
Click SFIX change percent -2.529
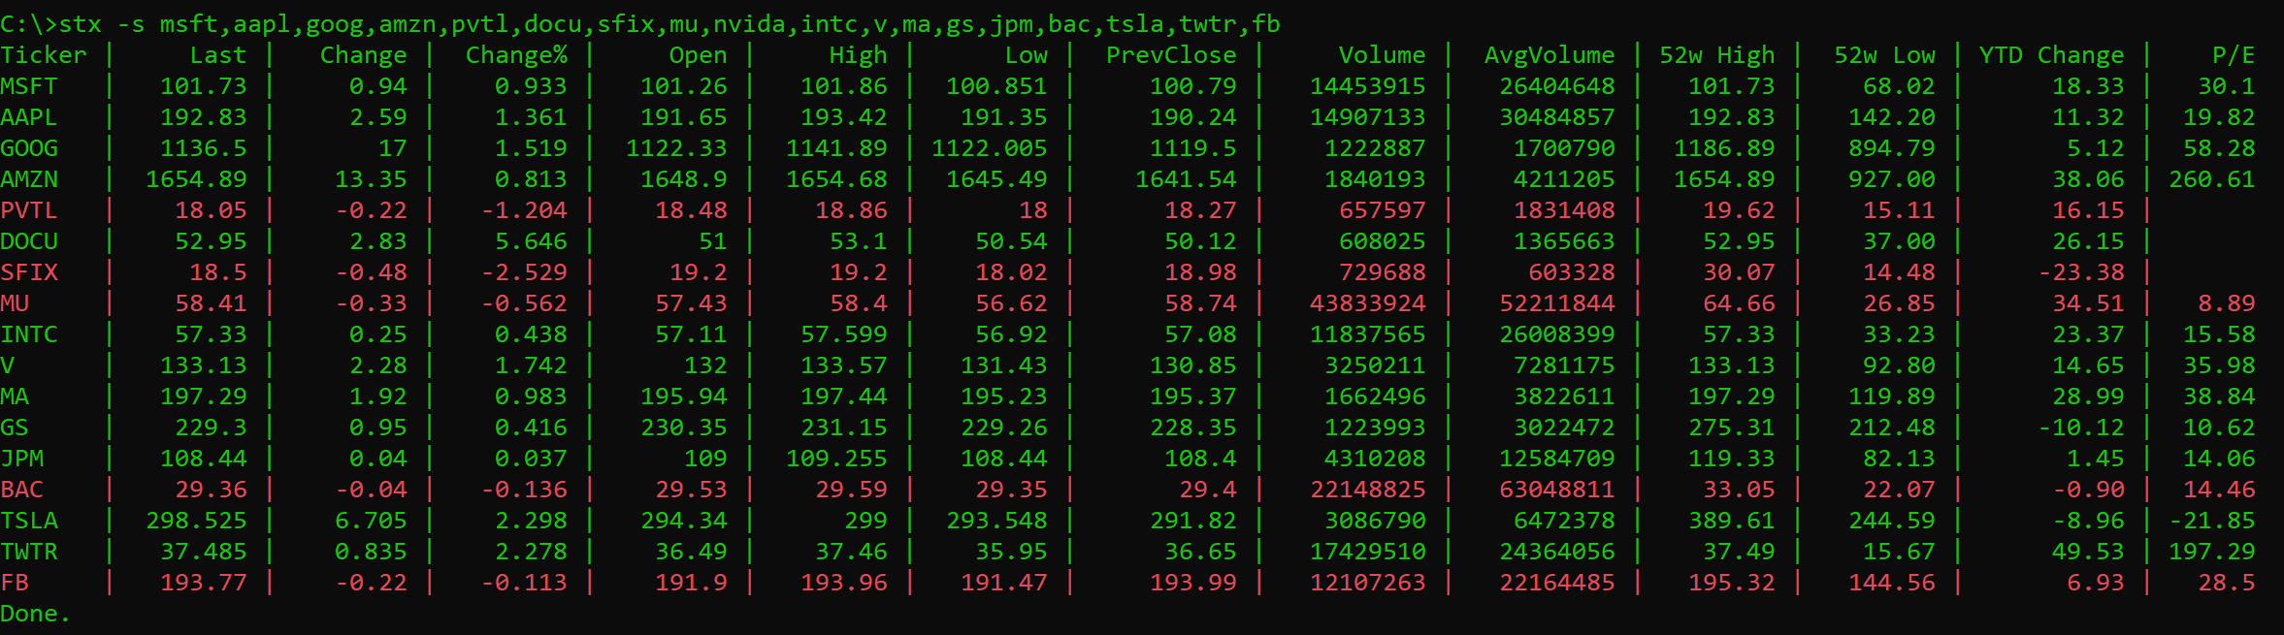coord(524,272)
